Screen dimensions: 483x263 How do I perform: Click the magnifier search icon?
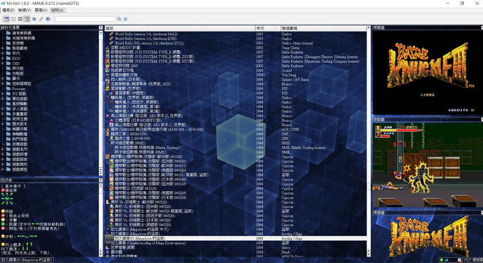pos(119,19)
